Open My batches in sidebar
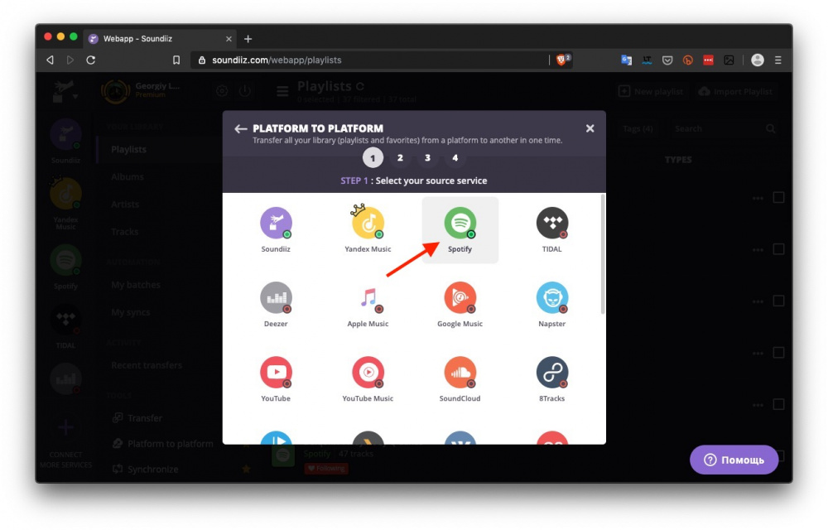Image resolution: width=828 pixels, height=530 pixels. [136, 285]
